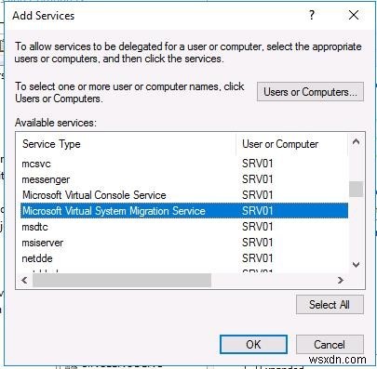This screenshot has width=377, height=369.
Task: Click SRV01 in the msdtc row
Action: 258,227
